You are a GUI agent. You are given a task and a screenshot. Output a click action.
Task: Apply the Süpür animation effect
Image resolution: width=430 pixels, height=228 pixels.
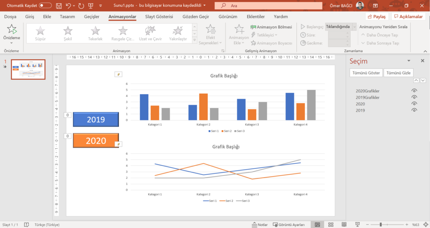click(40, 34)
